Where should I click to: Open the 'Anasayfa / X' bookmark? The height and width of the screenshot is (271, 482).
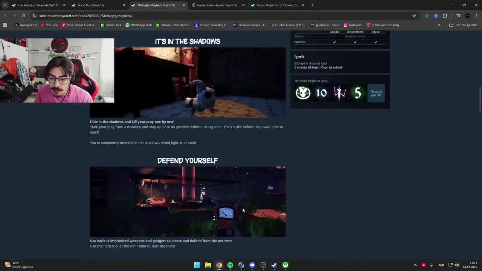click(26, 25)
